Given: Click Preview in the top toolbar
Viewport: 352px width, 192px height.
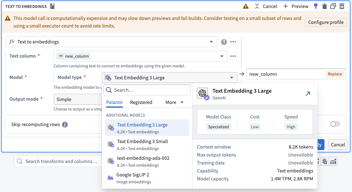Looking at the screenshot, I should 296,6.
